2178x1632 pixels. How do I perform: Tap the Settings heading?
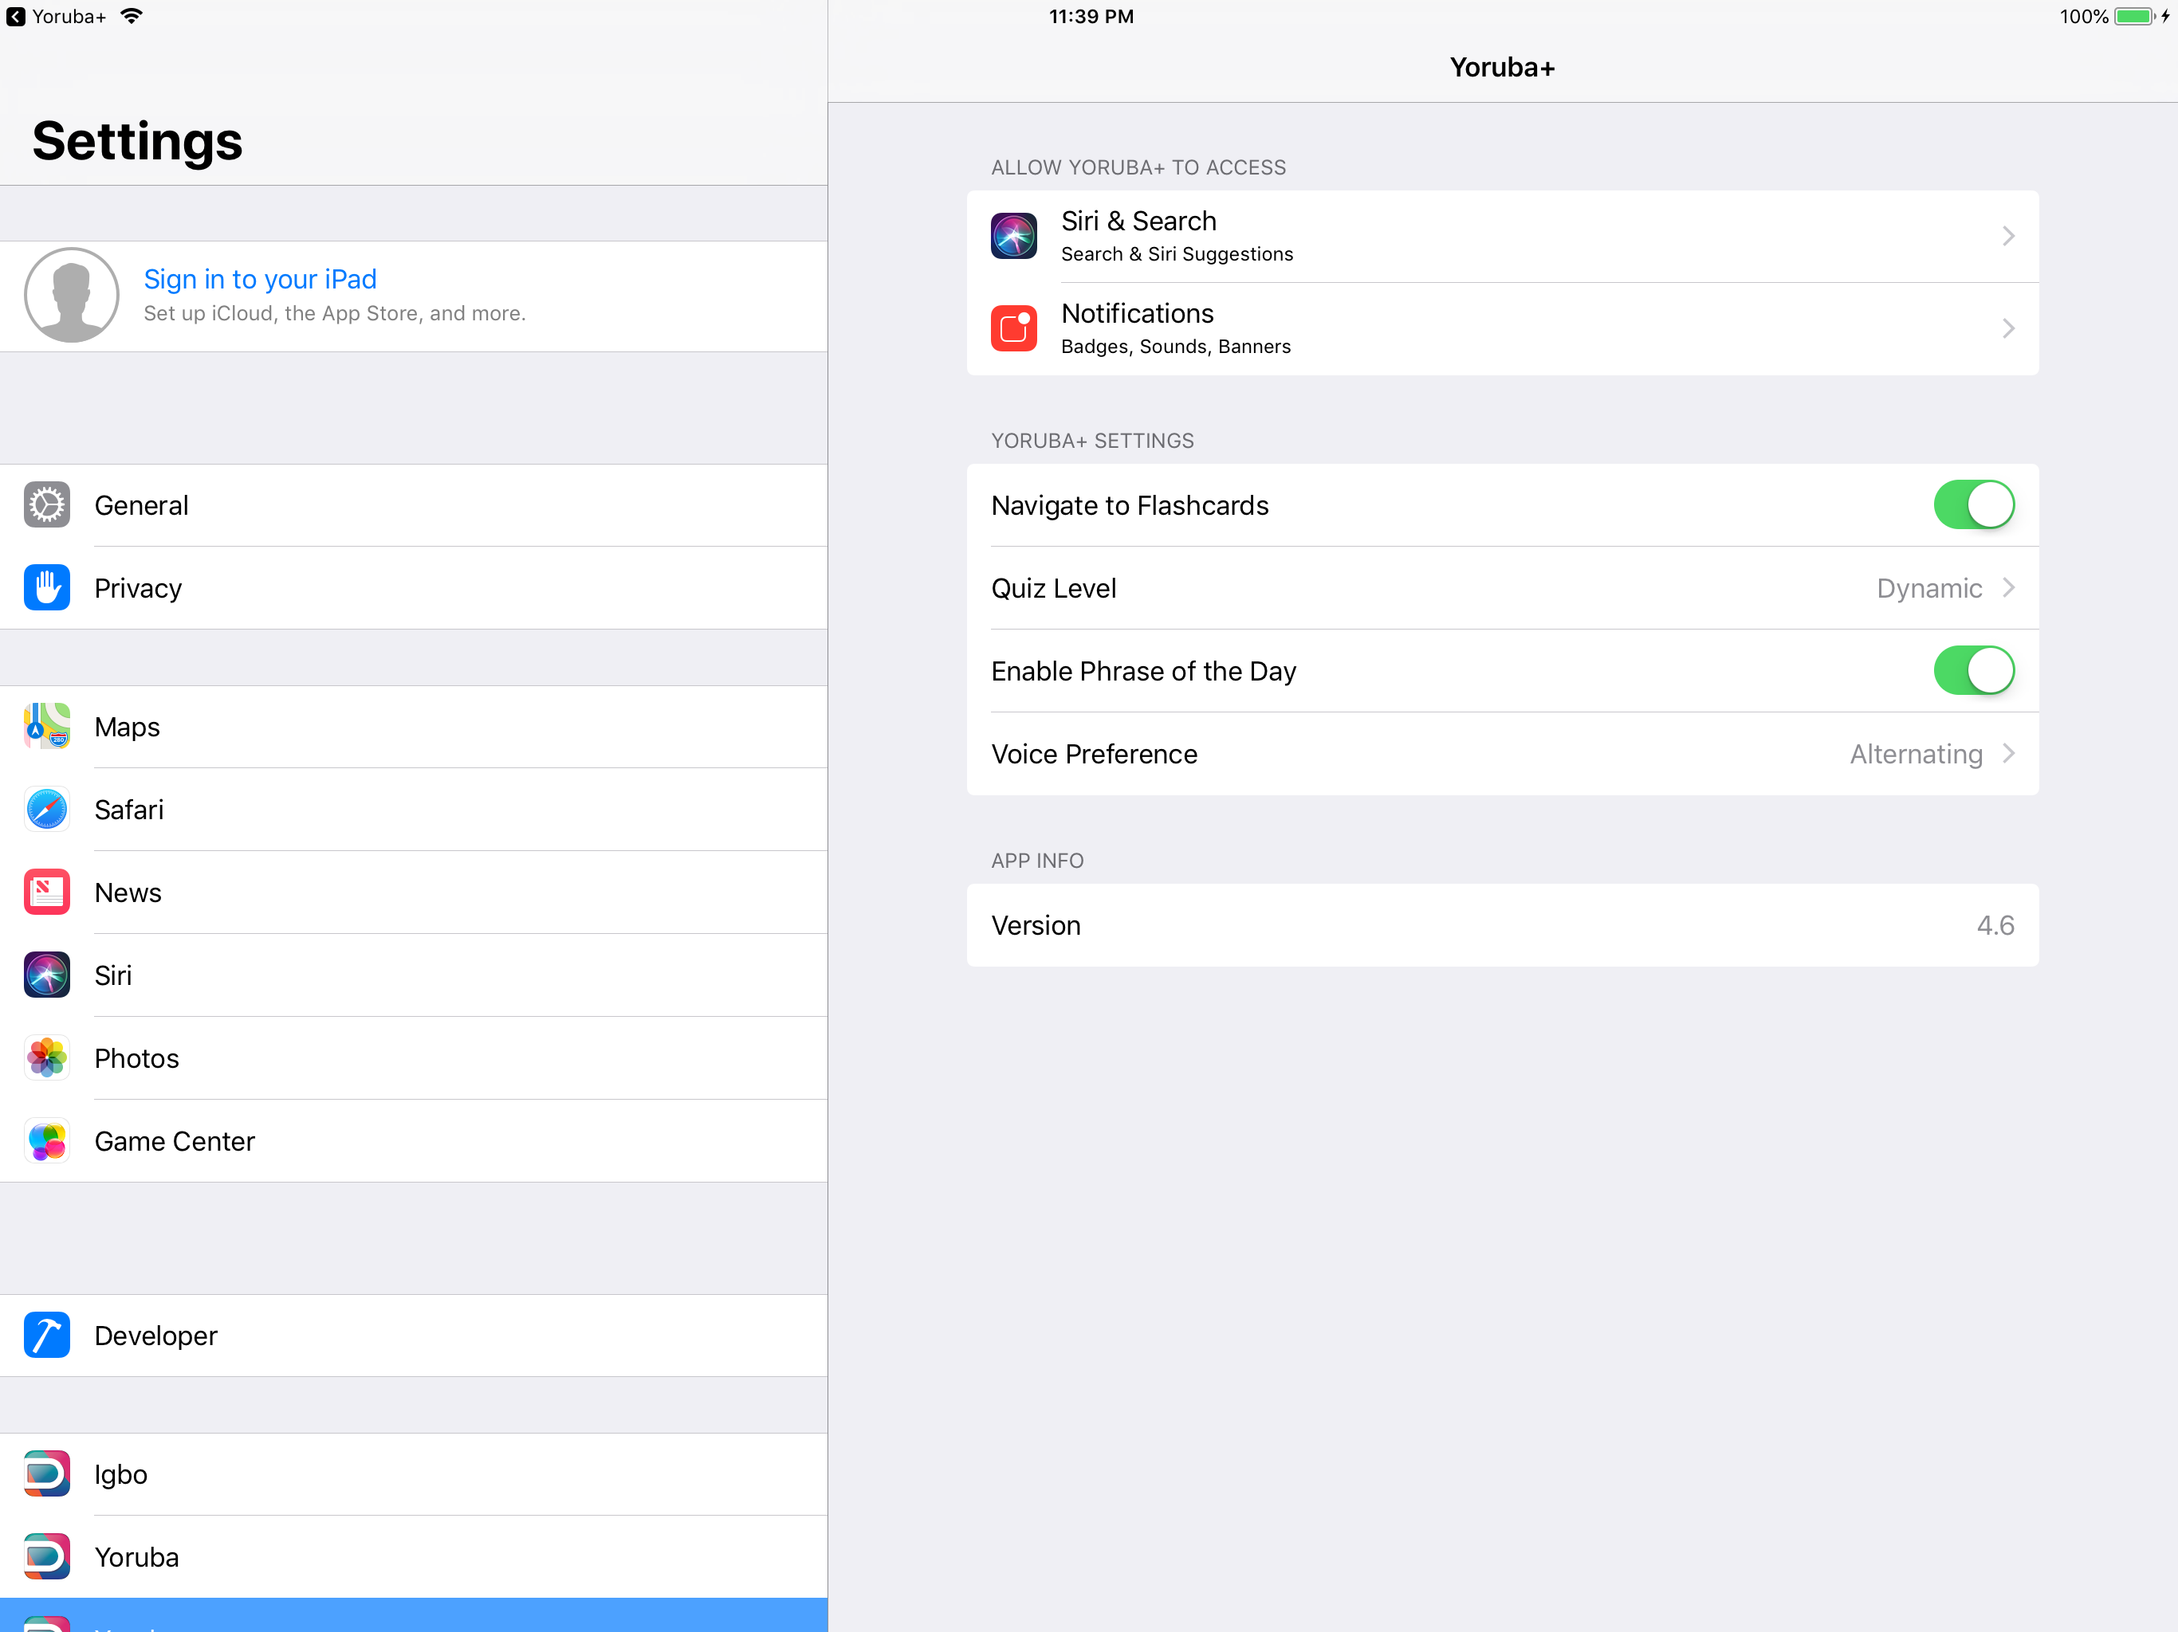pyautogui.click(x=137, y=141)
